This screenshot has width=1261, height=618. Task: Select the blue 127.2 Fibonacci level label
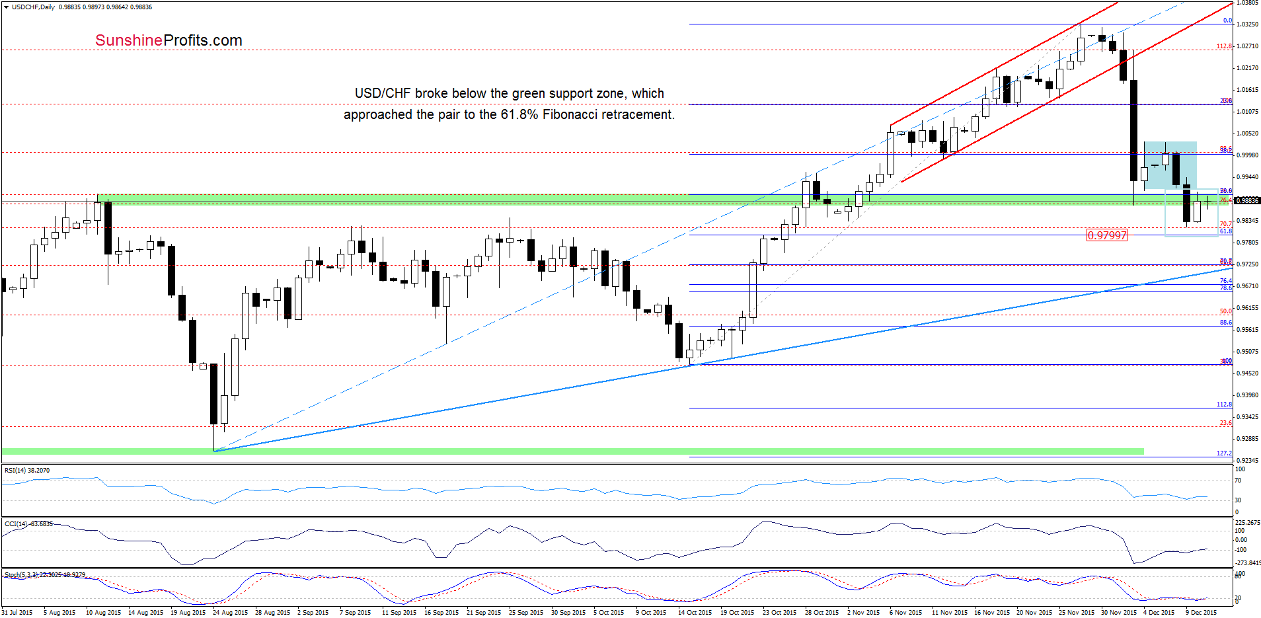(1225, 453)
